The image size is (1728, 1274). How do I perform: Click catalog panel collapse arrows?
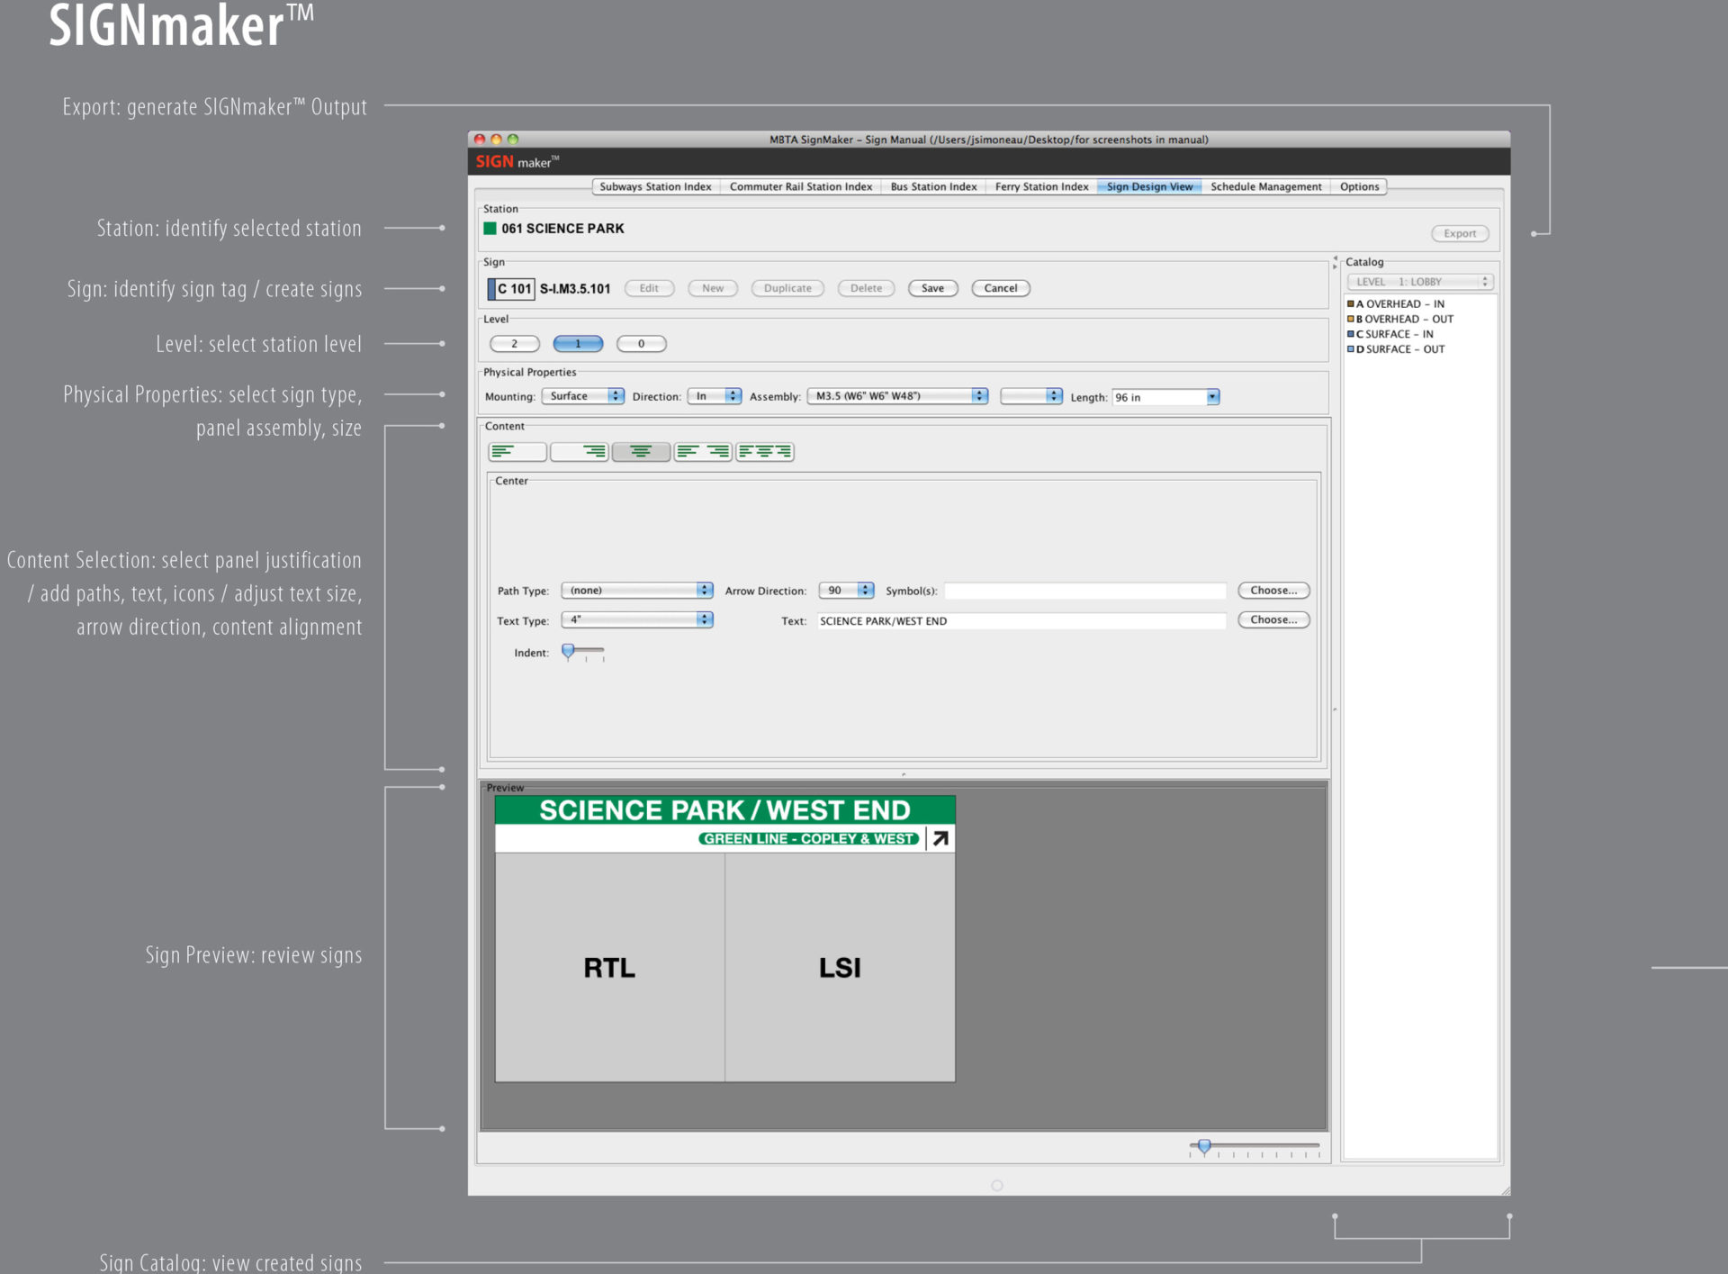click(x=1335, y=262)
